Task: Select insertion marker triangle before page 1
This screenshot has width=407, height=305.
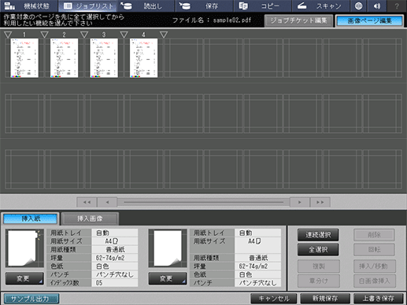Action: point(8,35)
